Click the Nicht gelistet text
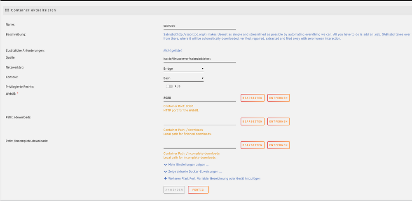412x201 pixels. (173, 50)
